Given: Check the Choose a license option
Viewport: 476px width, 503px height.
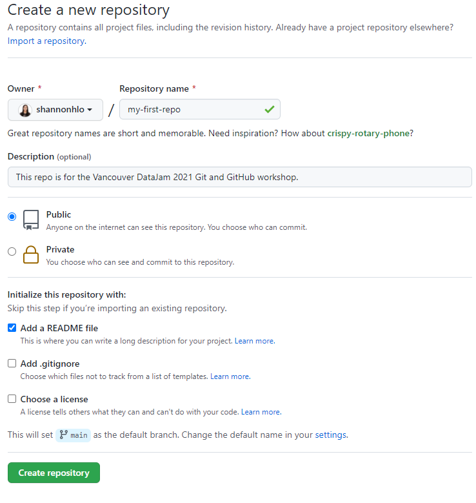Looking at the screenshot, I should 12,399.
